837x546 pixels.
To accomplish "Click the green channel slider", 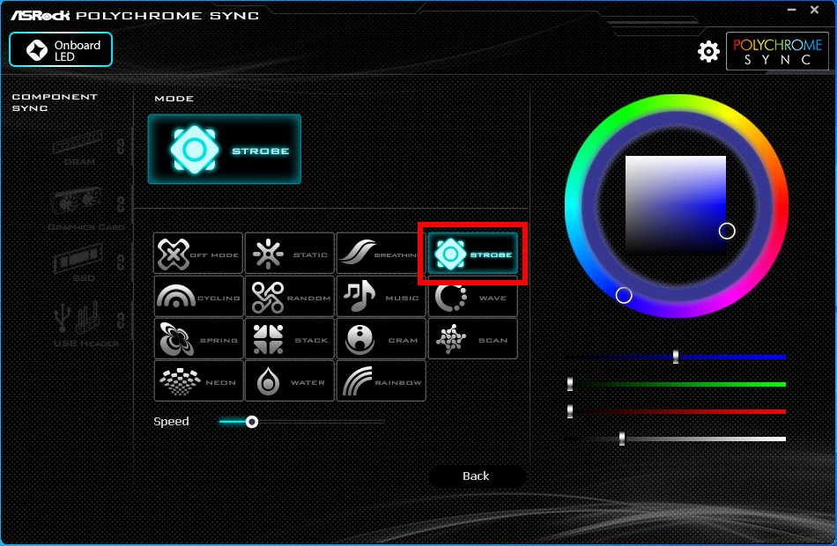I will [677, 384].
